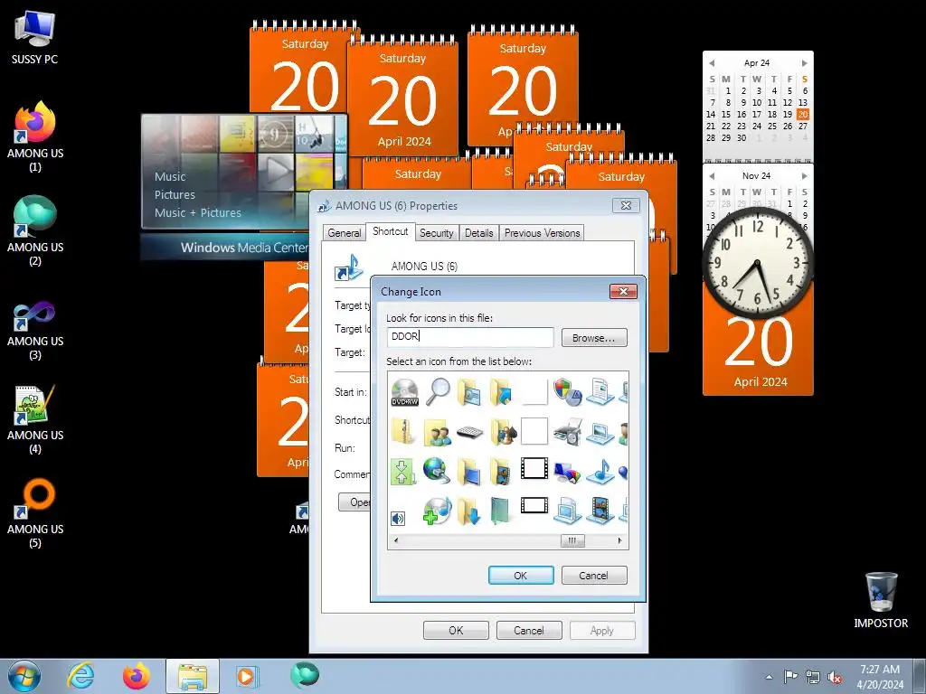This screenshot has height=694, width=926.
Task: Click the icon list scrollbar right arrow
Action: pos(619,540)
